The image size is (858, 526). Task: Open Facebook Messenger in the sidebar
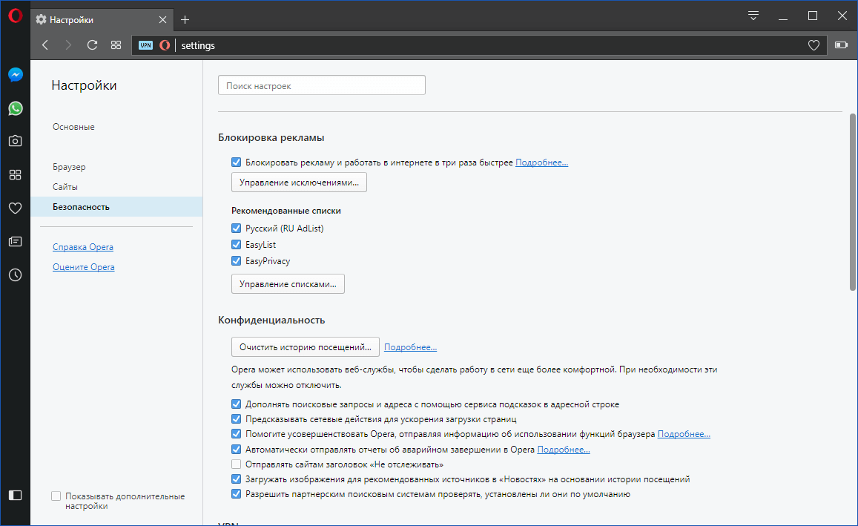(15, 75)
